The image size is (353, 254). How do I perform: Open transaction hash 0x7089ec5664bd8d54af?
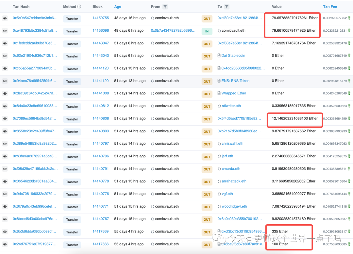click(34, 119)
